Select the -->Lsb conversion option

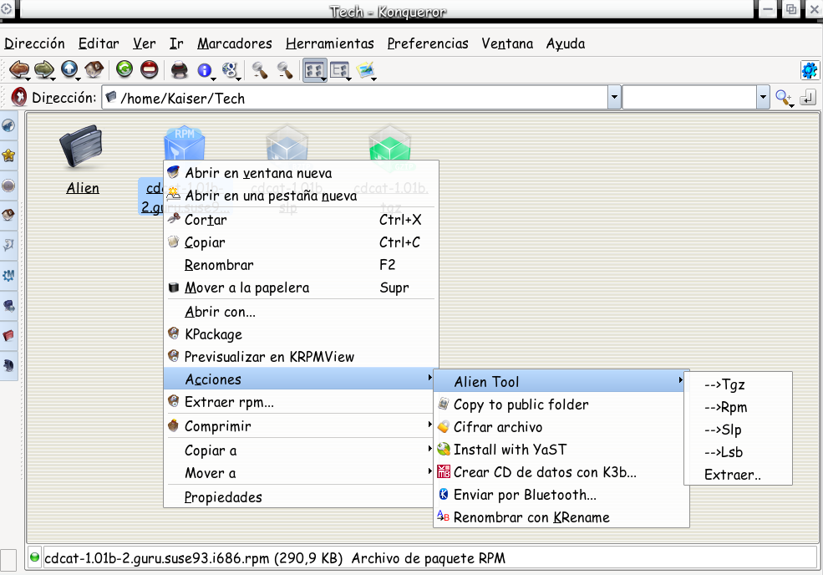tap(738, 452)
